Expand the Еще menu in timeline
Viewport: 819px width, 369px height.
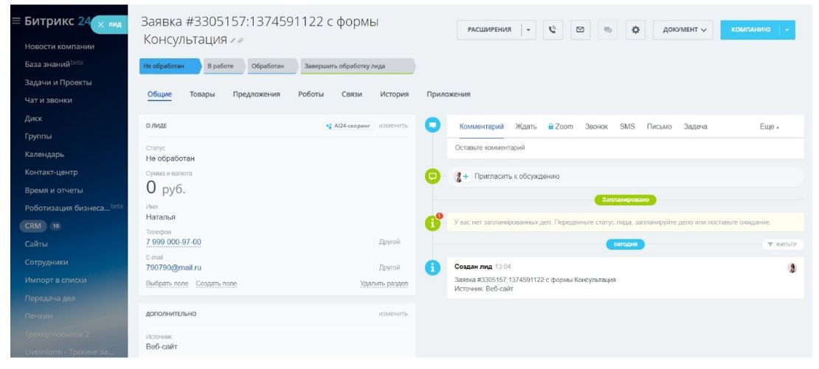click(769, 127)
